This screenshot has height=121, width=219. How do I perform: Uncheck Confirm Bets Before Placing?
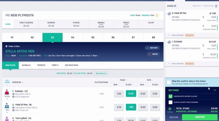point(171,96)
